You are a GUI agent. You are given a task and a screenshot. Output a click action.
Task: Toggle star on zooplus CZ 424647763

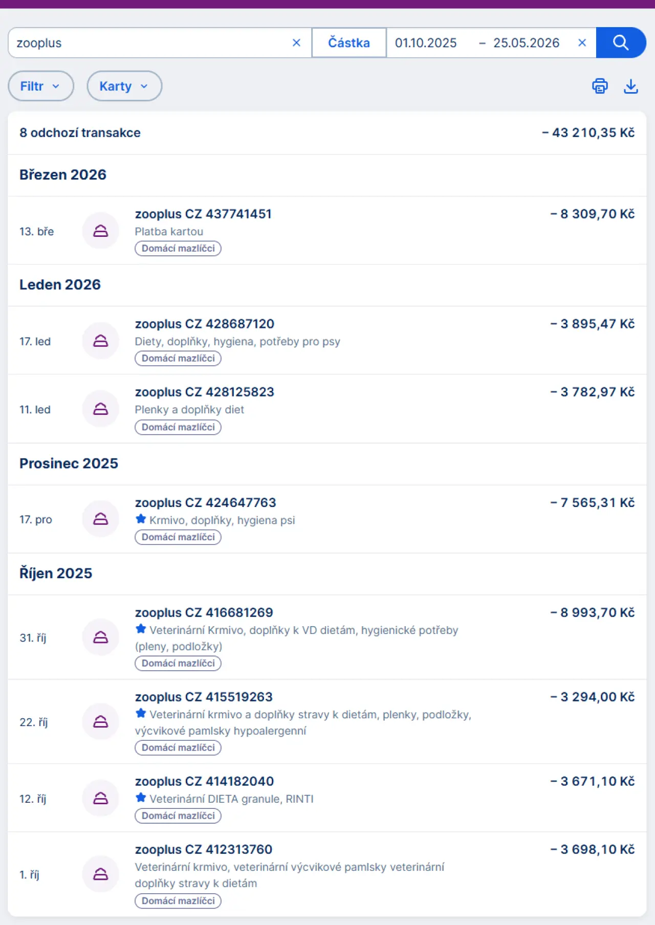[x=141, y=519]
